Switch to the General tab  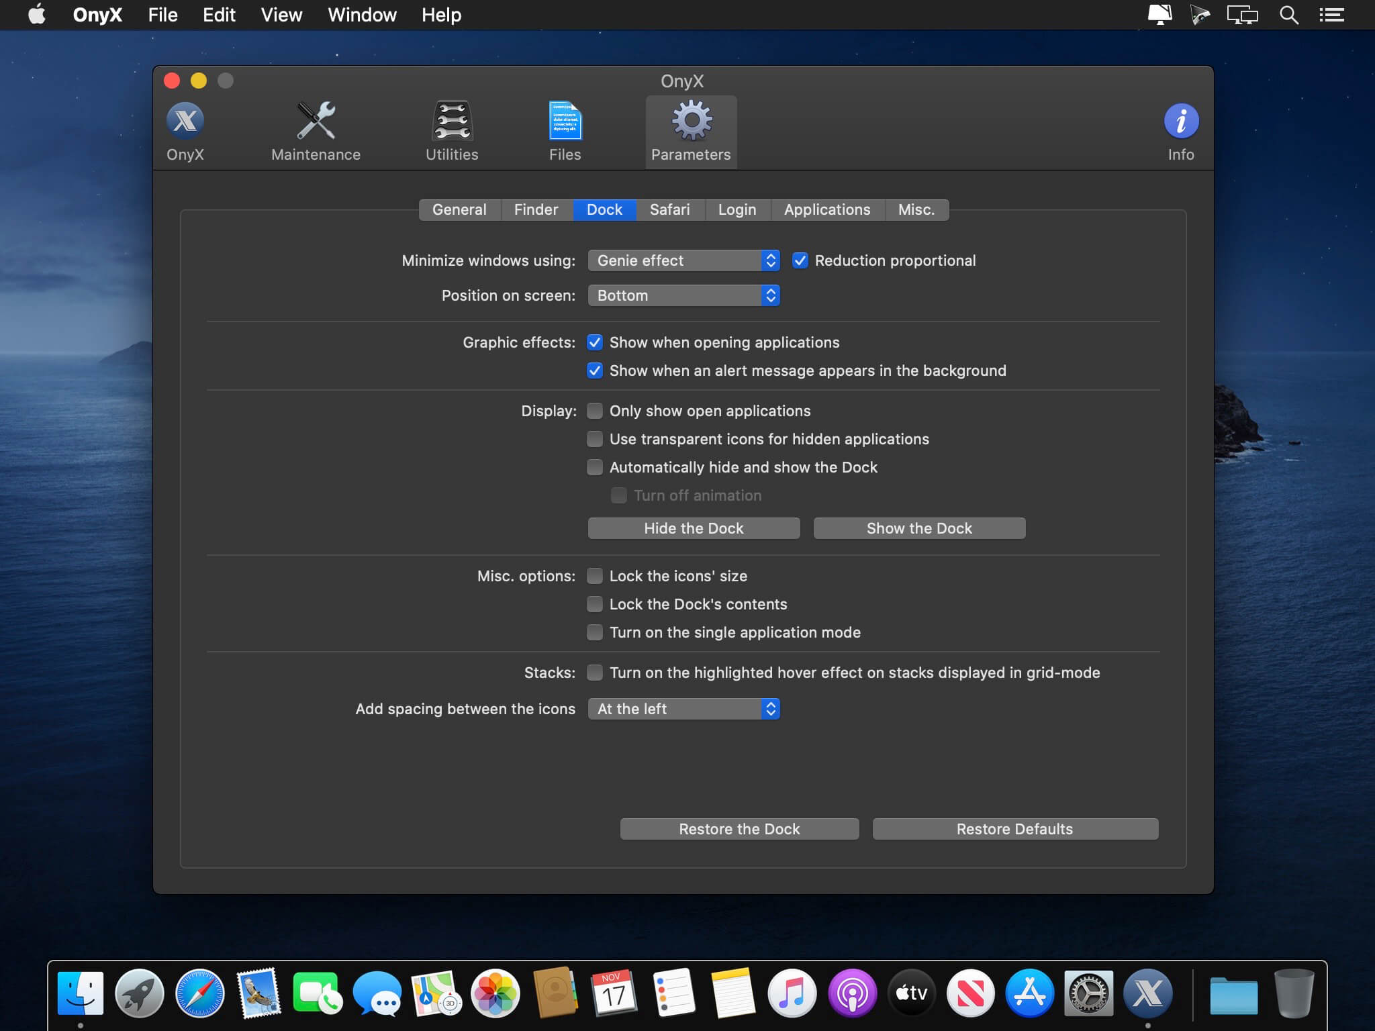(x=460, y=209)
